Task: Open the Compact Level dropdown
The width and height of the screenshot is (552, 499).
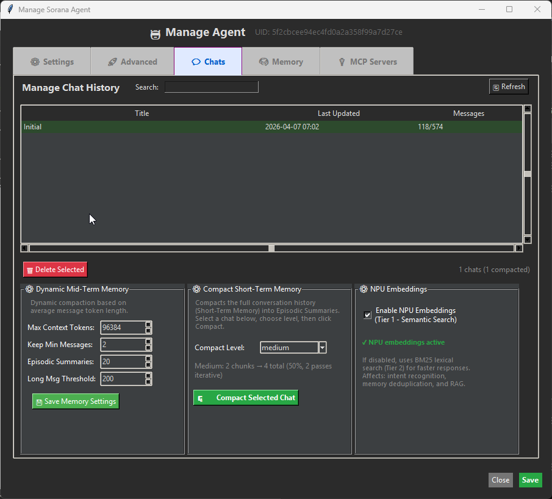Action: (x=322, y=347)
